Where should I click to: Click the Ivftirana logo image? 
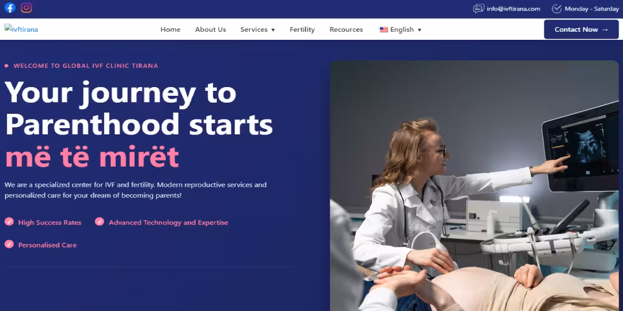[x=21, y=29]
